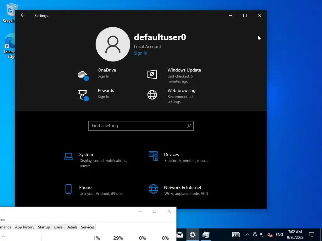The image size is (322, 241).
Task: Click the System laptop icon
Action: (68, 156)
